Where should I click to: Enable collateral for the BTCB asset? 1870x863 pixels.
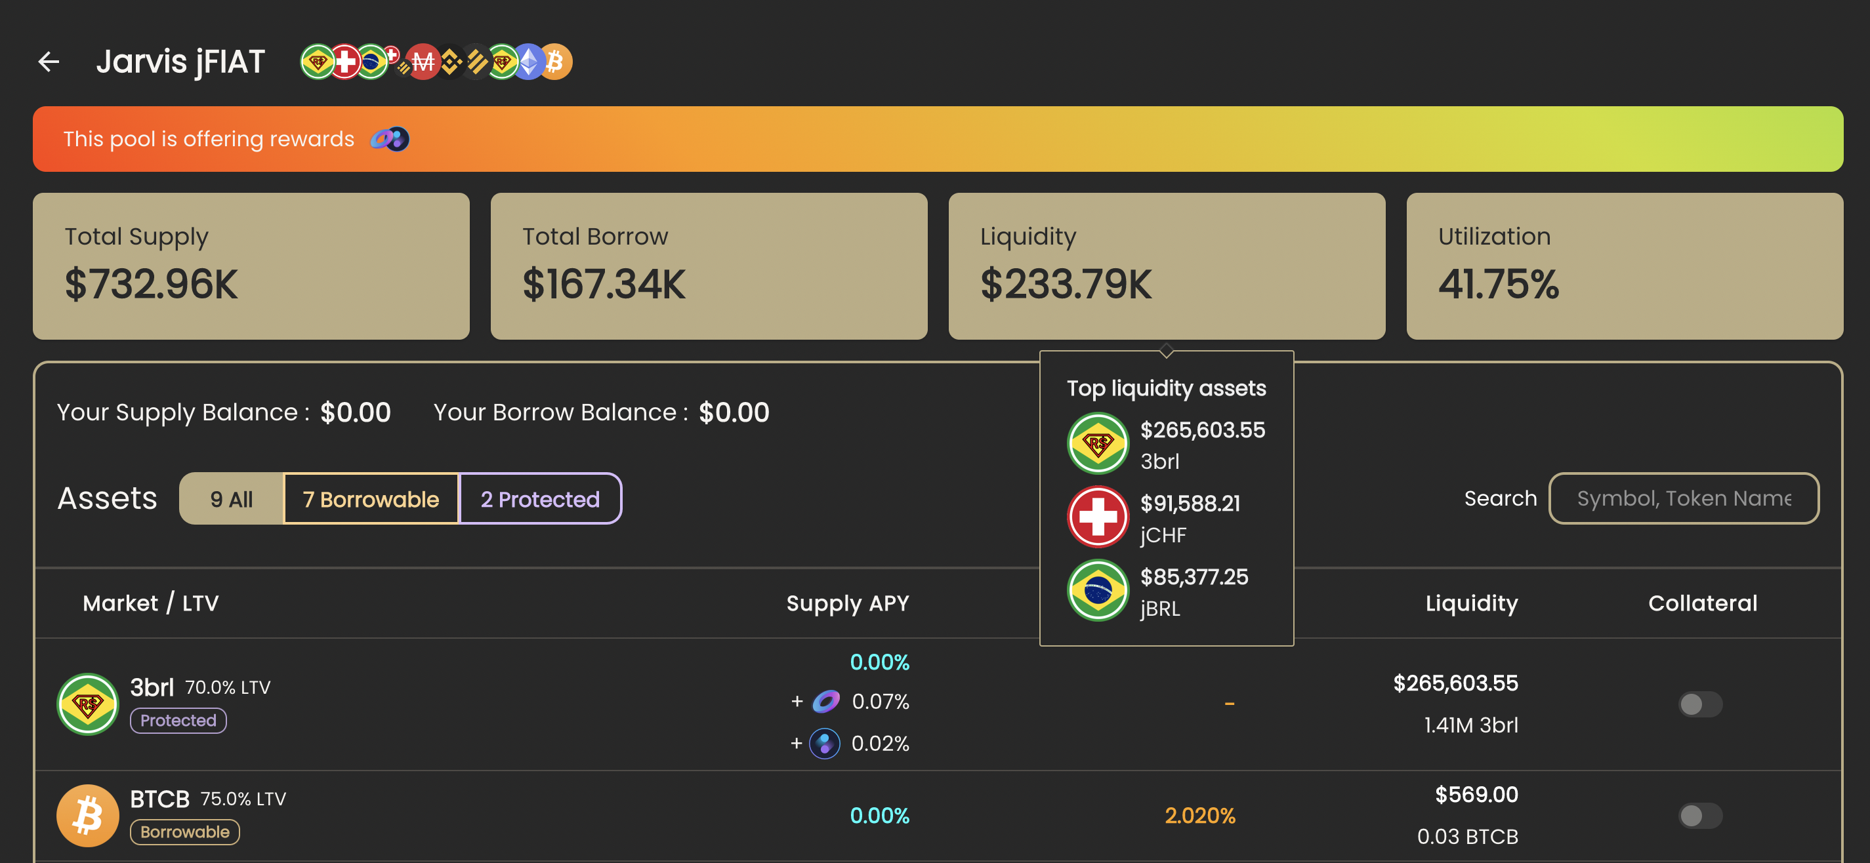(x=1700, y=816)
